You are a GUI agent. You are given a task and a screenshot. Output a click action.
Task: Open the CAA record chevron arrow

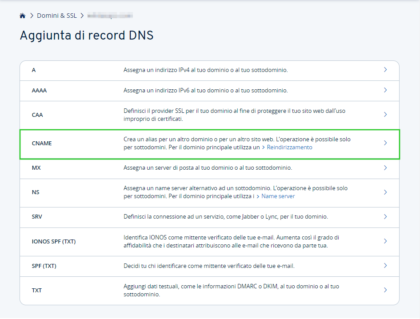[385, 115]
